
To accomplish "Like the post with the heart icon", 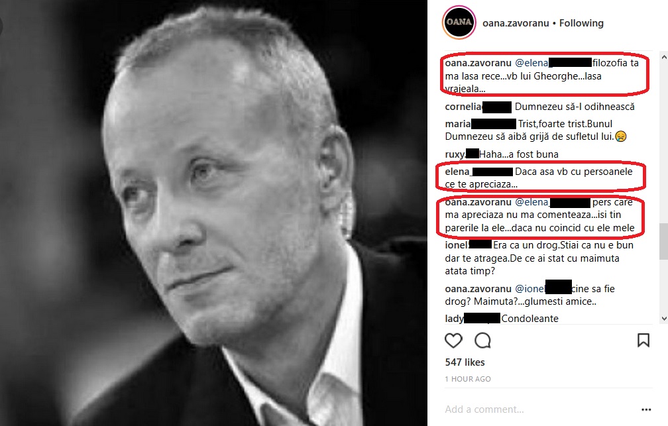I will tap(453, 341).
